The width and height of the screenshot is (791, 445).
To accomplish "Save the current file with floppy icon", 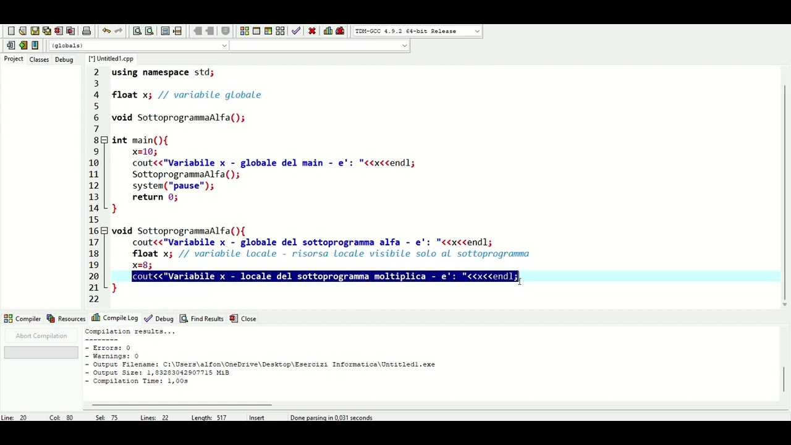I will (35, 31).
